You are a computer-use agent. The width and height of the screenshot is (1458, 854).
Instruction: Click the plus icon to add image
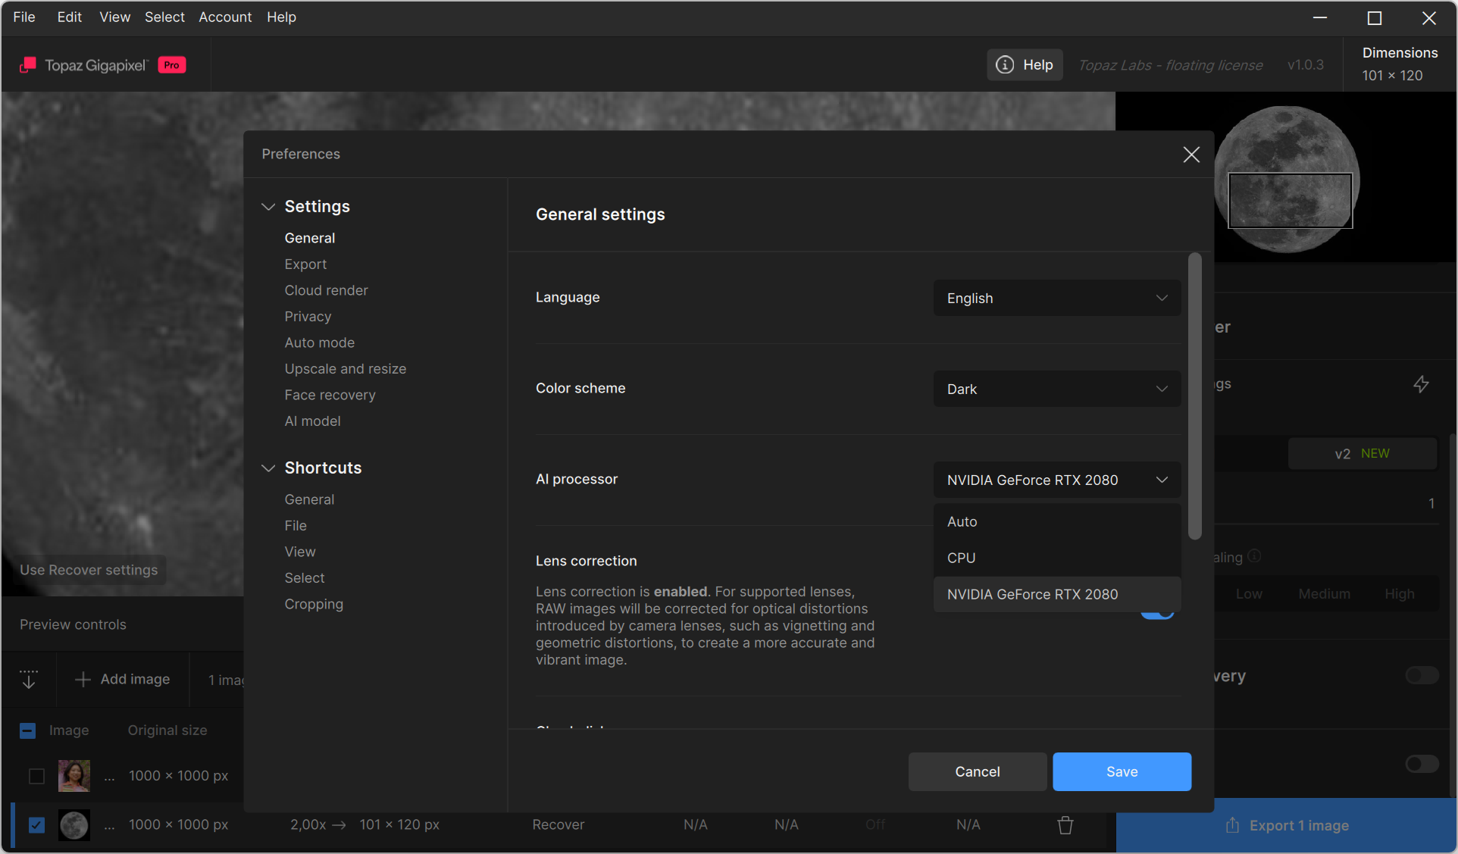click(83, 680)
